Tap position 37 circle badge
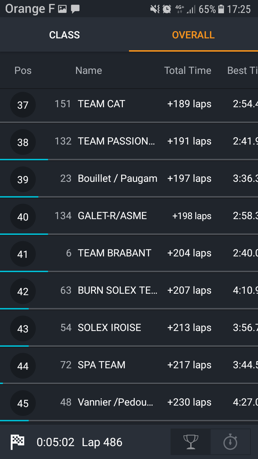258x459 pixels. point(23,105)
